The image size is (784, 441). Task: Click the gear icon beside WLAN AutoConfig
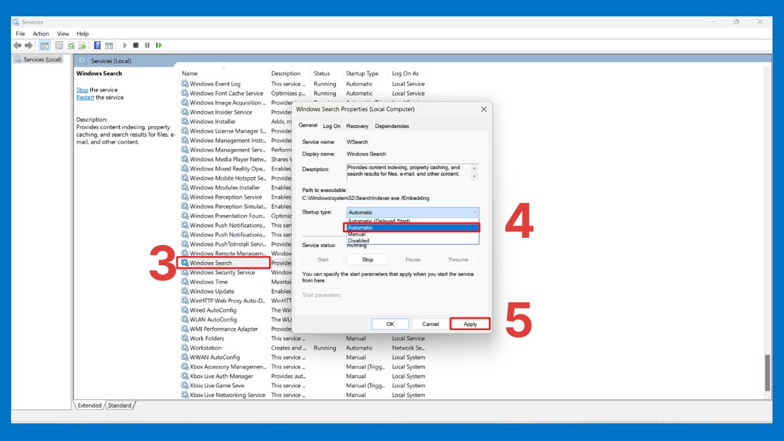pos(185,319)
